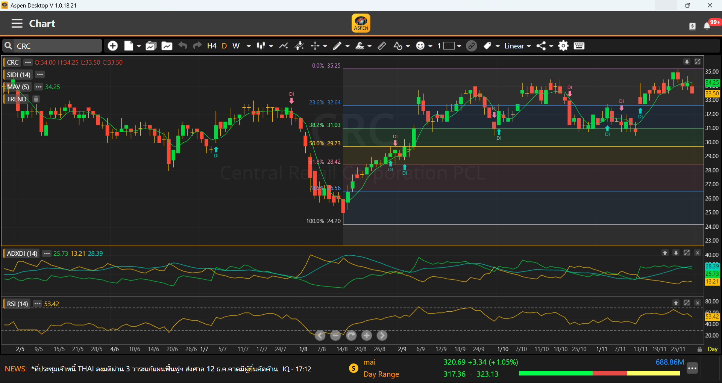The width and height of the screenshot is (722, 383).
Task: Switch timeframe to H4
Action: 212,46
